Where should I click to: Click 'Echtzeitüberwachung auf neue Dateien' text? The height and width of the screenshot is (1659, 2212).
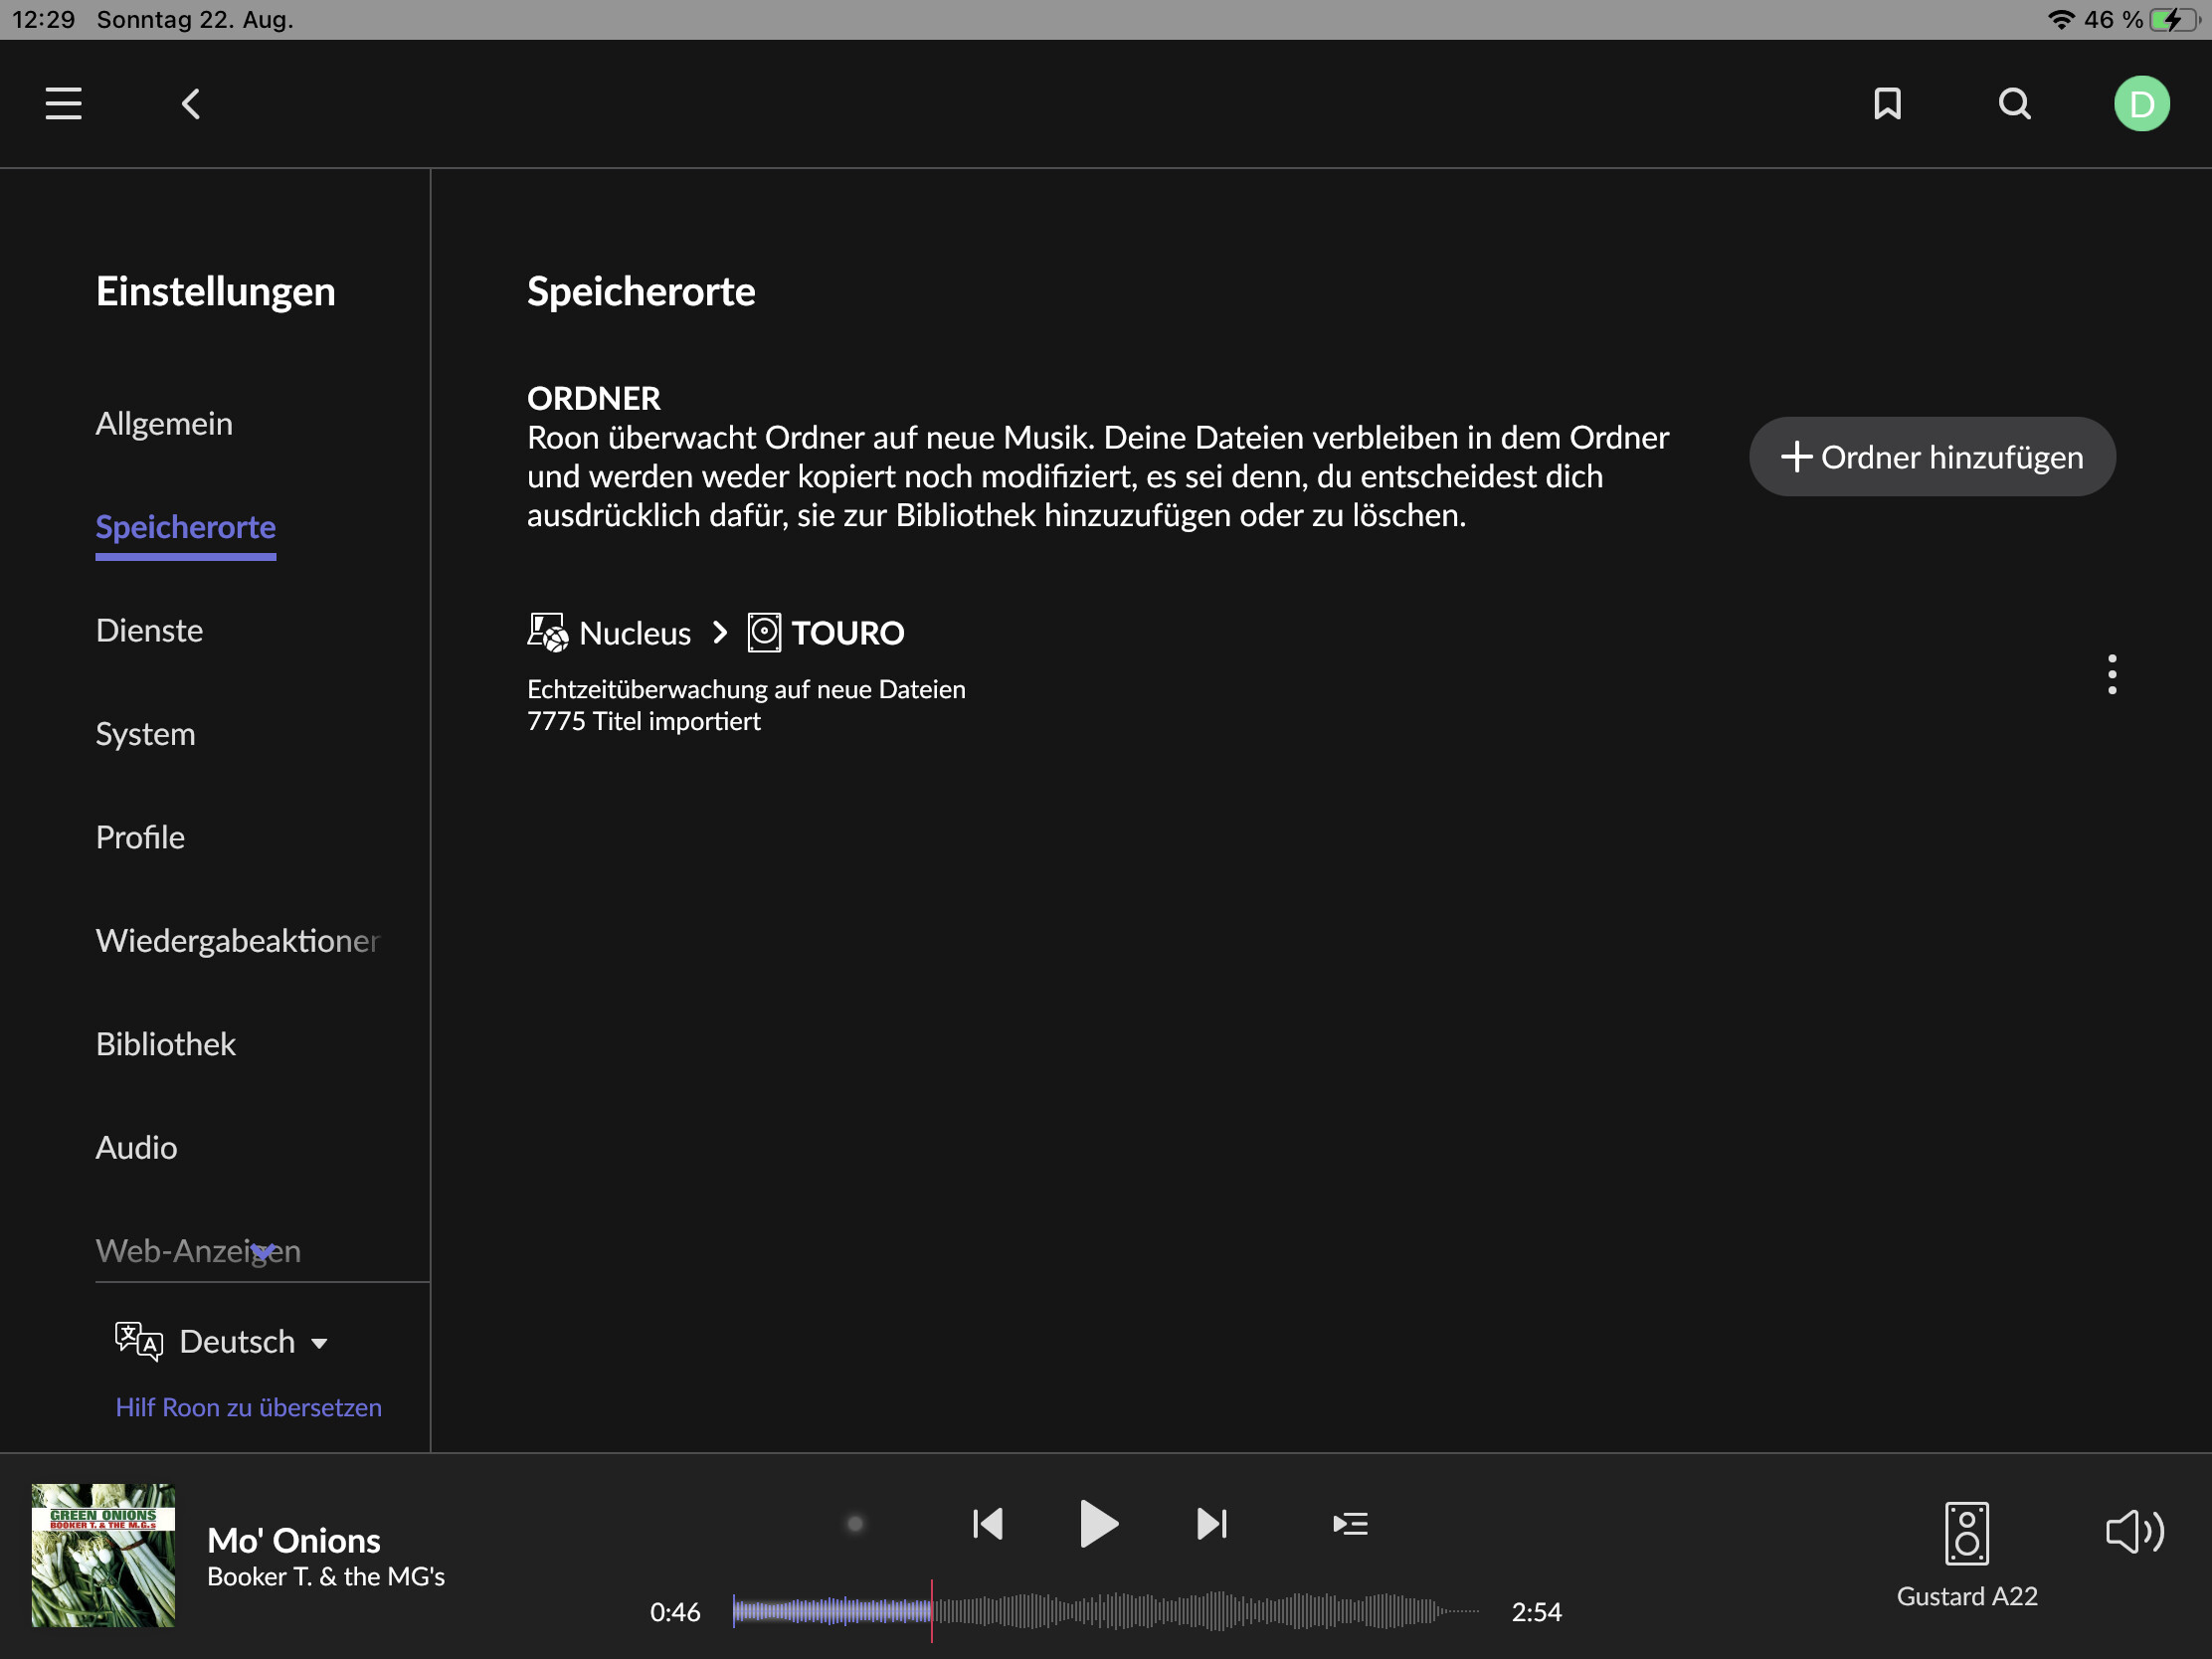coord(746,689)
